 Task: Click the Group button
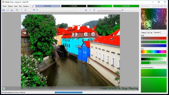pyautogui.click(x=145, y=6)
